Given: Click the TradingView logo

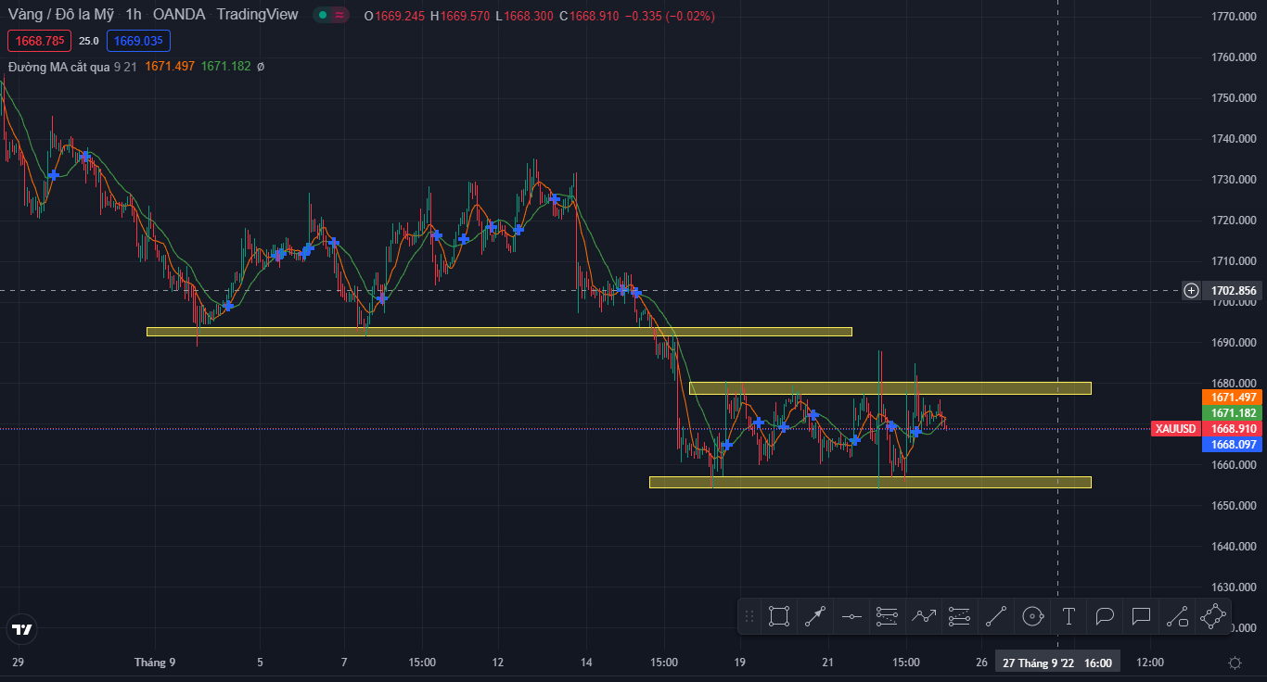Looking at the screenshot, I should 21,630.
